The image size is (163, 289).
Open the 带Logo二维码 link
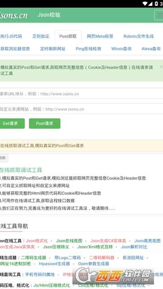coord(67,257)
